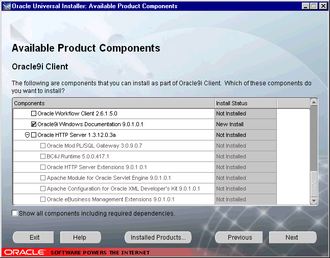Select Oracle HTTP Server Extensions 9.0.1.0.1 text

coord(97,167)
